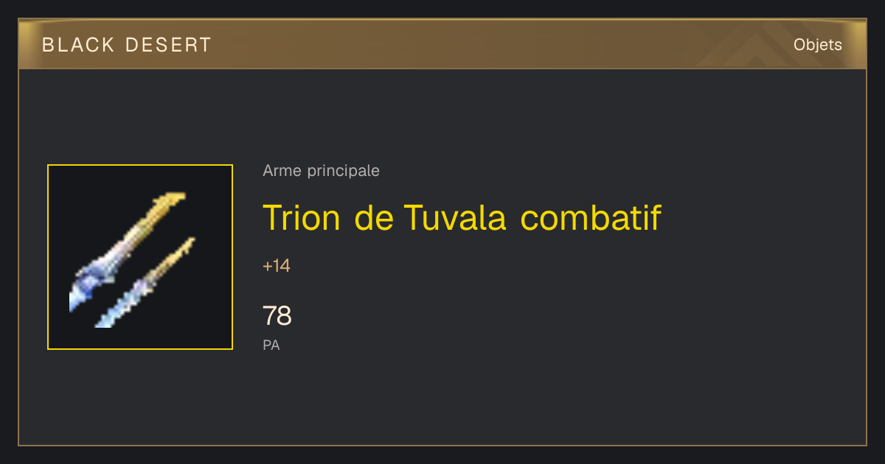Click the golden header bar background
The height and width of the screenshot is (464, 885).
tap(442, 45)
